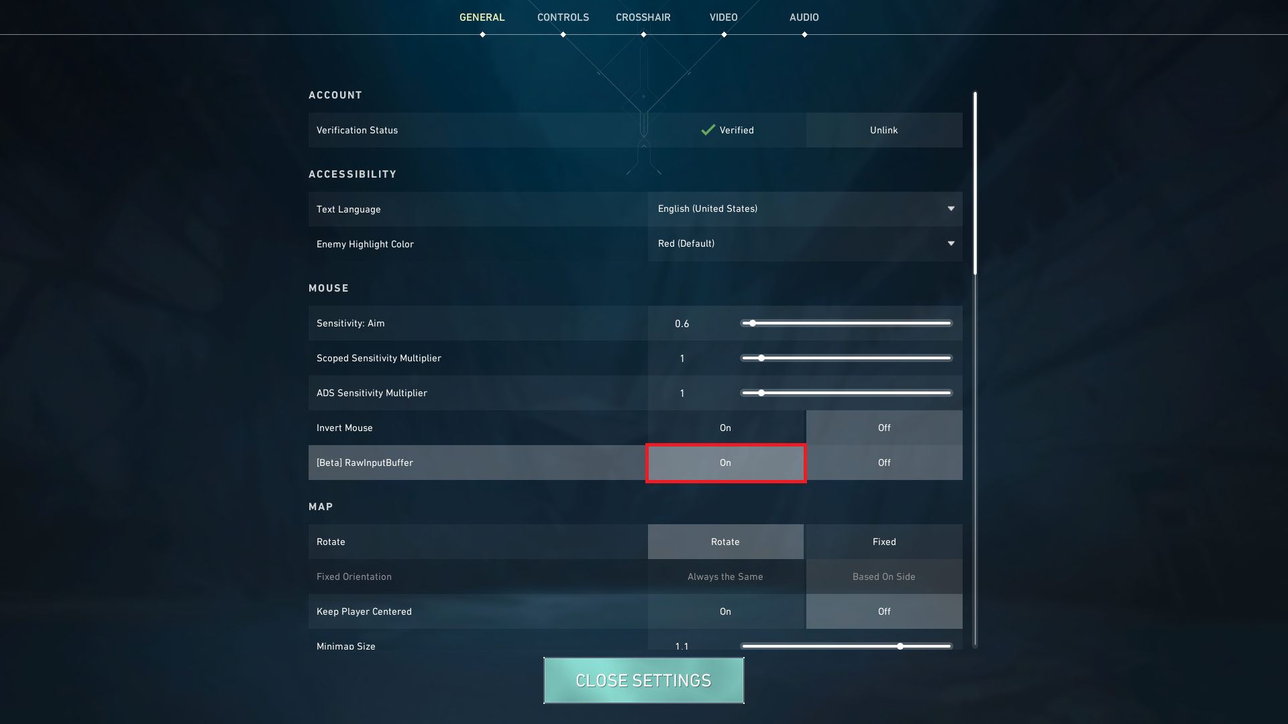Select Fixed minimap rotation
The image size is (1288, 724).
pos(884,542)
